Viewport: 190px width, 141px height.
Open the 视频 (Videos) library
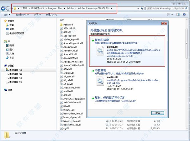(11, 45)
